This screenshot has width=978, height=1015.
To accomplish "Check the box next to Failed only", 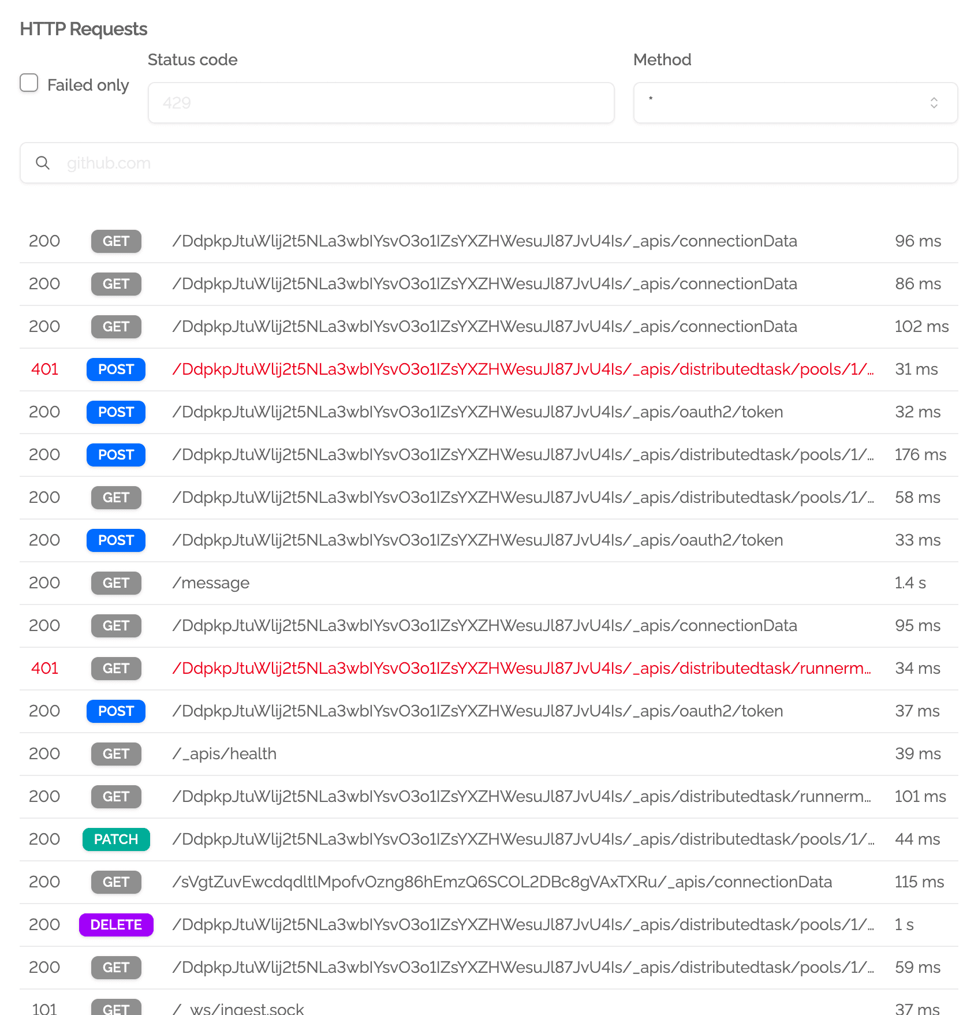I will pos(29,83).
